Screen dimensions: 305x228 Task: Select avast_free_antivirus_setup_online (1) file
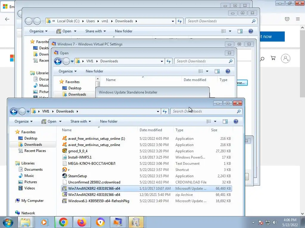[x=97, y=139]
